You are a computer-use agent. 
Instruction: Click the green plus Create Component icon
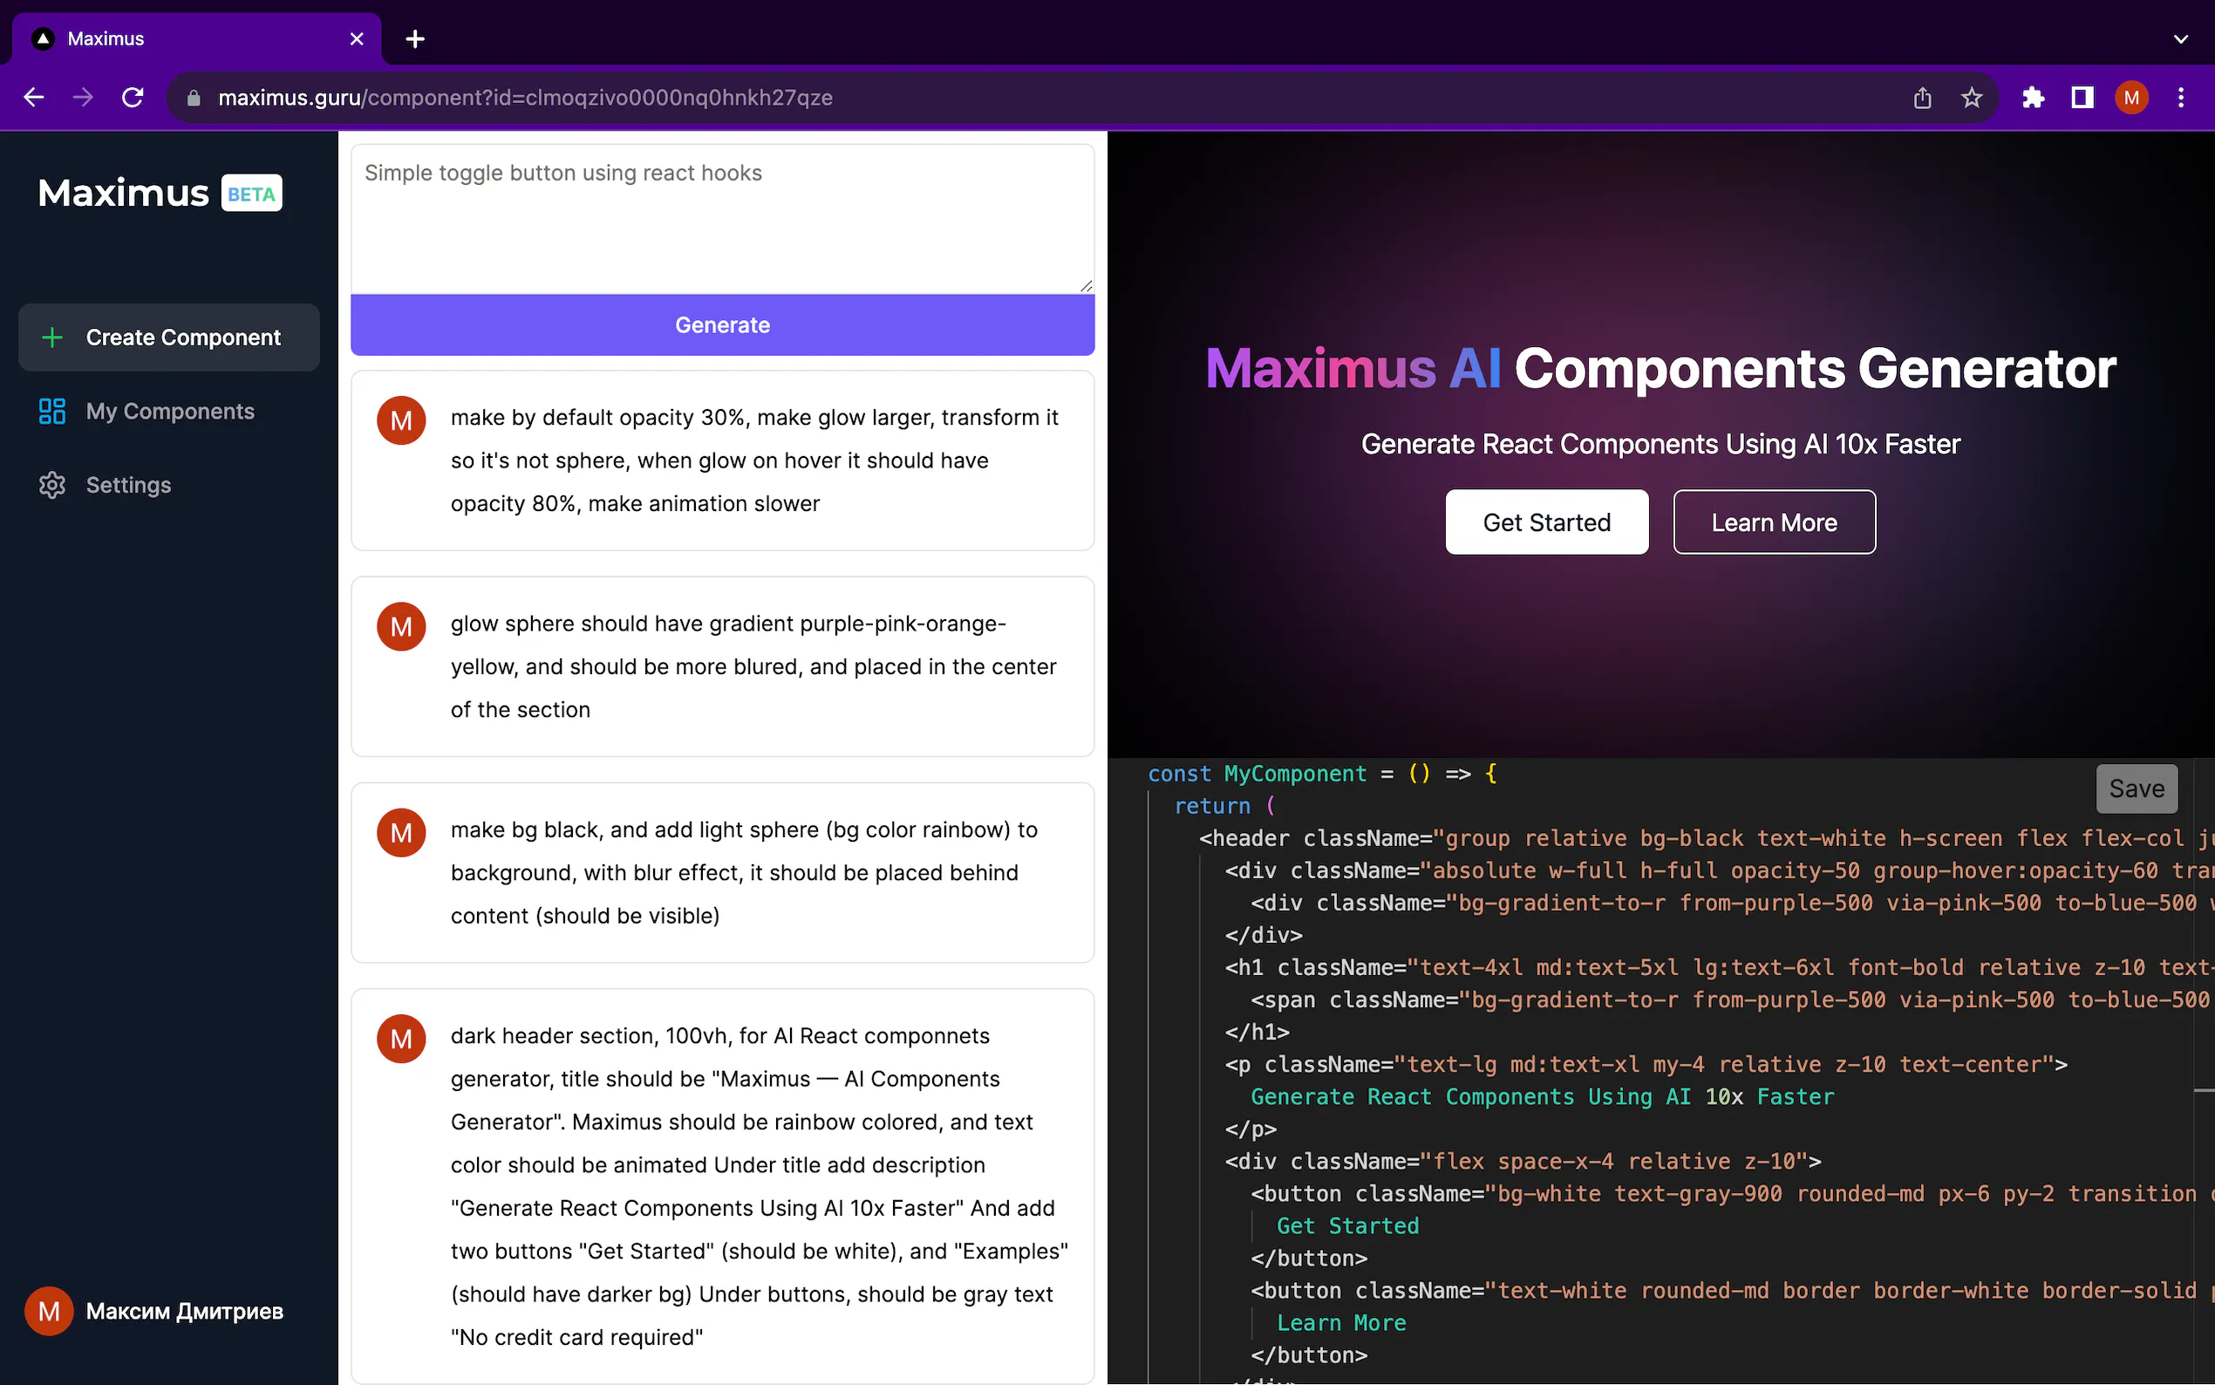pyautogui.click(x=52, y=337)
